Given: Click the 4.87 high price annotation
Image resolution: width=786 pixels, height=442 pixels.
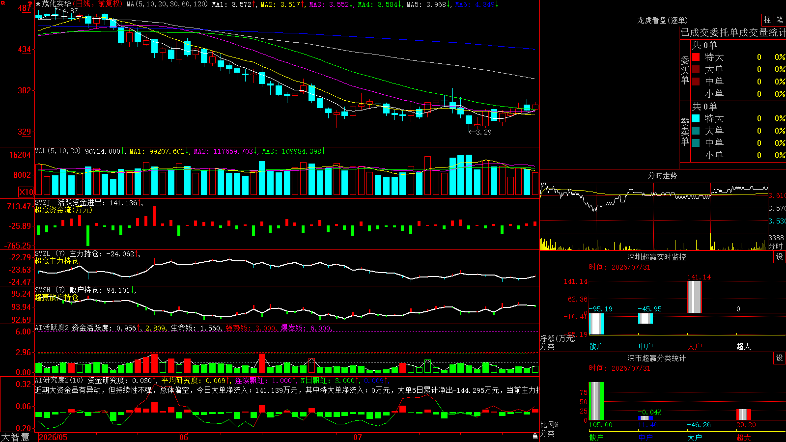Looking at the screenshot, I should (x=70, y=11).
